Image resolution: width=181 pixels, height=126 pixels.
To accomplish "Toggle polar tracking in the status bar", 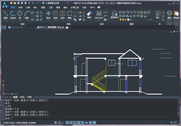I will coord(67,122).
